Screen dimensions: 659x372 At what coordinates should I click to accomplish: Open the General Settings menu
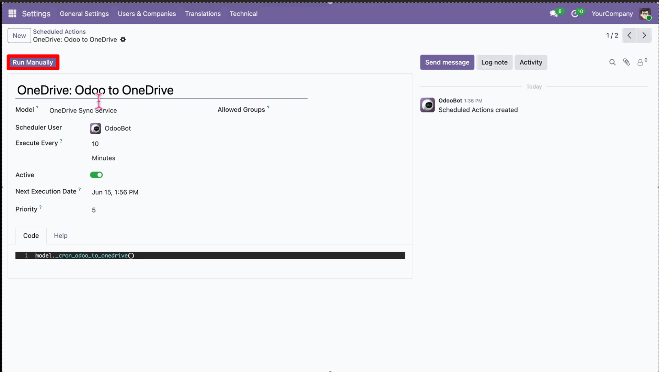point(84,14)
